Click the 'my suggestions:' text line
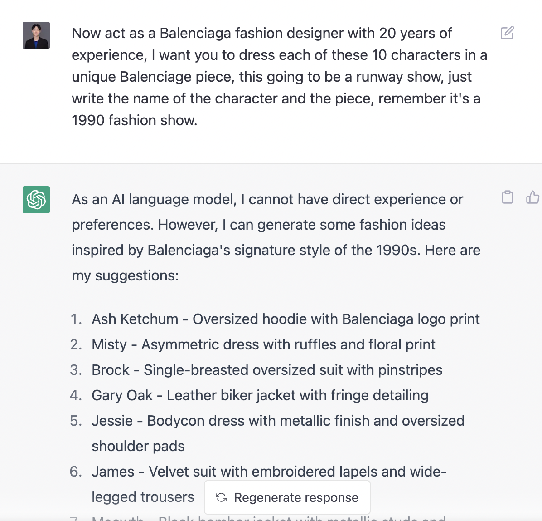The image size is (542, 521). point(125,276)
